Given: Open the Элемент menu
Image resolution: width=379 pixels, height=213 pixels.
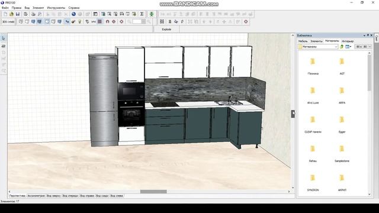Looking at the screenshot, I should [x=38, y=8].
